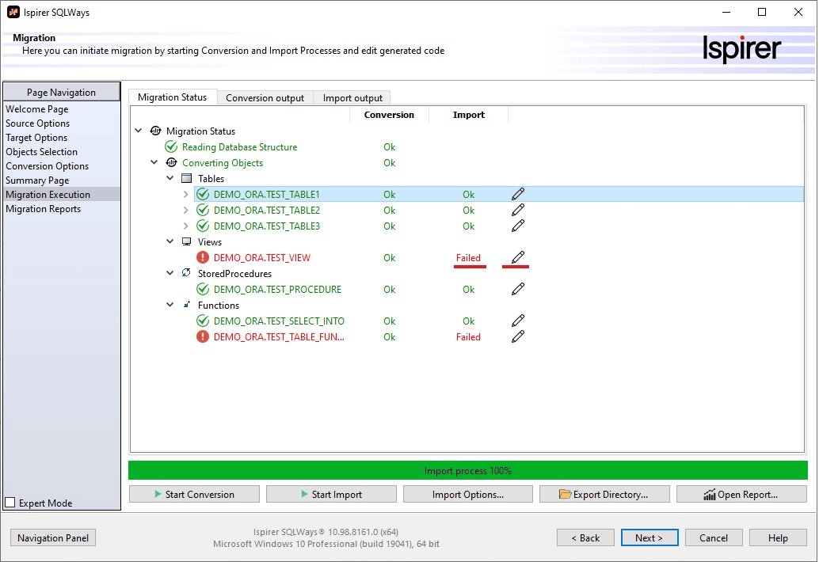Image resolution: width=819 pixels, height=562 pixels.
Task: Click edit pencil icon for TEST_TABLE1
Action: pyautogui.click(x=518, y=194)
